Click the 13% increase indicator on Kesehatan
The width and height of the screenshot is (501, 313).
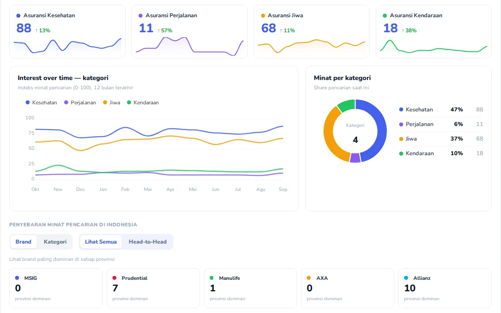(x=42, y=31)
